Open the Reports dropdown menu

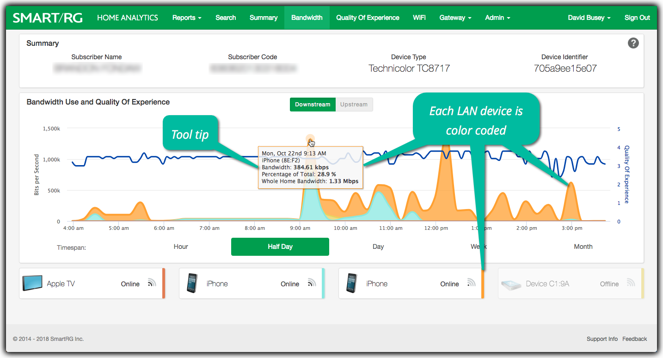186,18
